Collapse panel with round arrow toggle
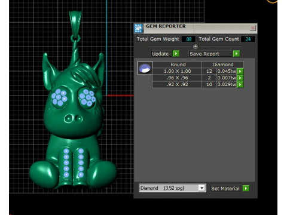Viewport: 287px width, 215px height. [x=196, y=47]
